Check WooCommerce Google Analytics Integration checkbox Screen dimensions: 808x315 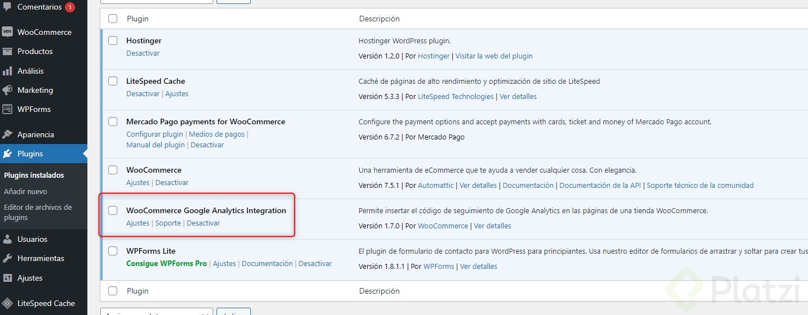pyautogui.click(x=113, y=210)
